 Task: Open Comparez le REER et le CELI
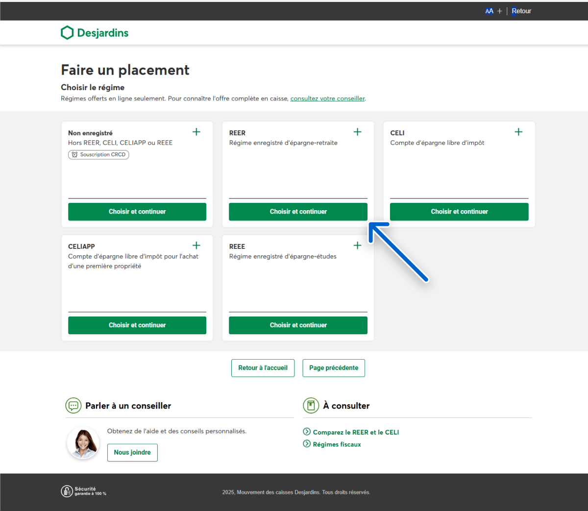356,432
